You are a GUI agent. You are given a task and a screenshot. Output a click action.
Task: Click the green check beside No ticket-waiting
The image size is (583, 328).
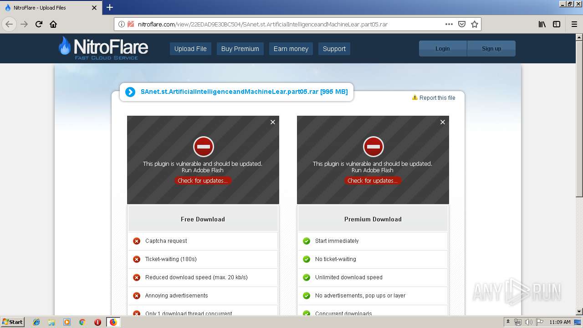pos(307,259)
